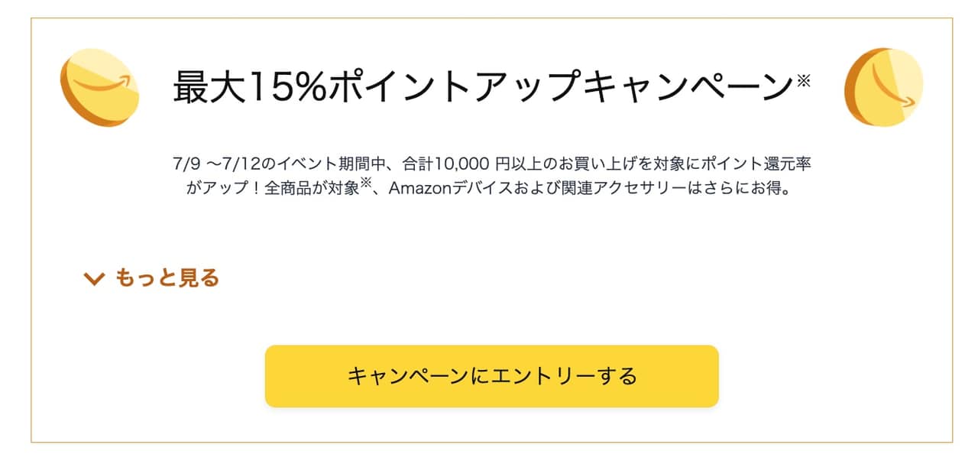The height and width of the screenshot is (467, 978).
Task: Click the left Amazon gold coin icon
Action: [99, 87]
